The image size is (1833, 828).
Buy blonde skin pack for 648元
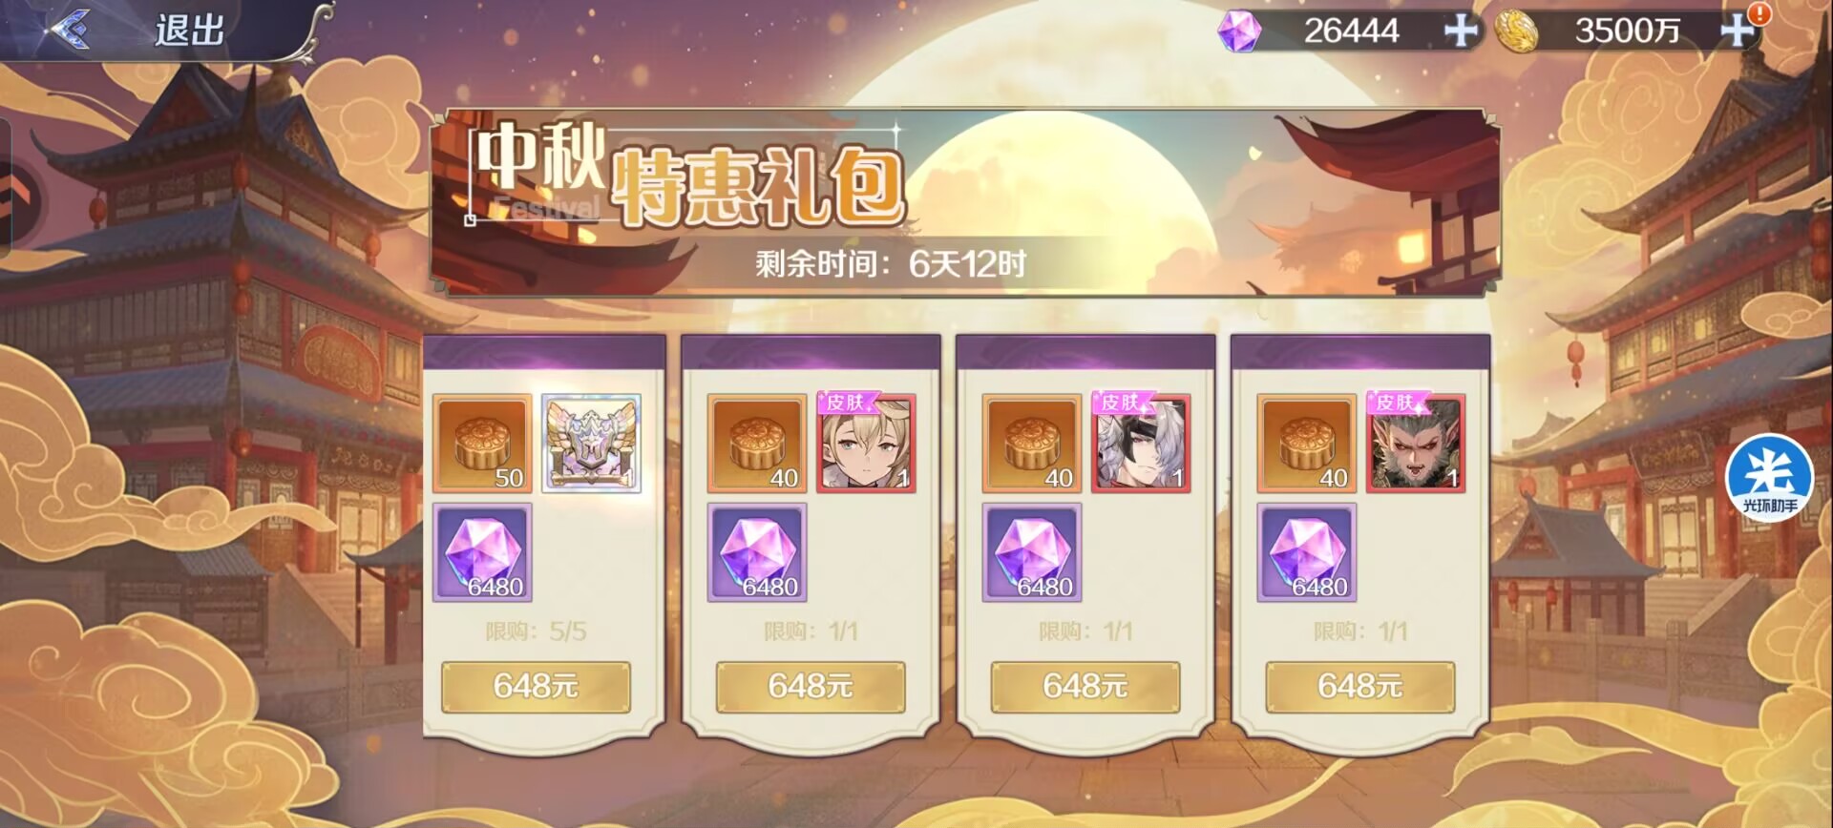click(x=811, y=687)
